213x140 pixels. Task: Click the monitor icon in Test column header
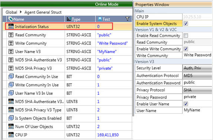[x=100, y=19]
